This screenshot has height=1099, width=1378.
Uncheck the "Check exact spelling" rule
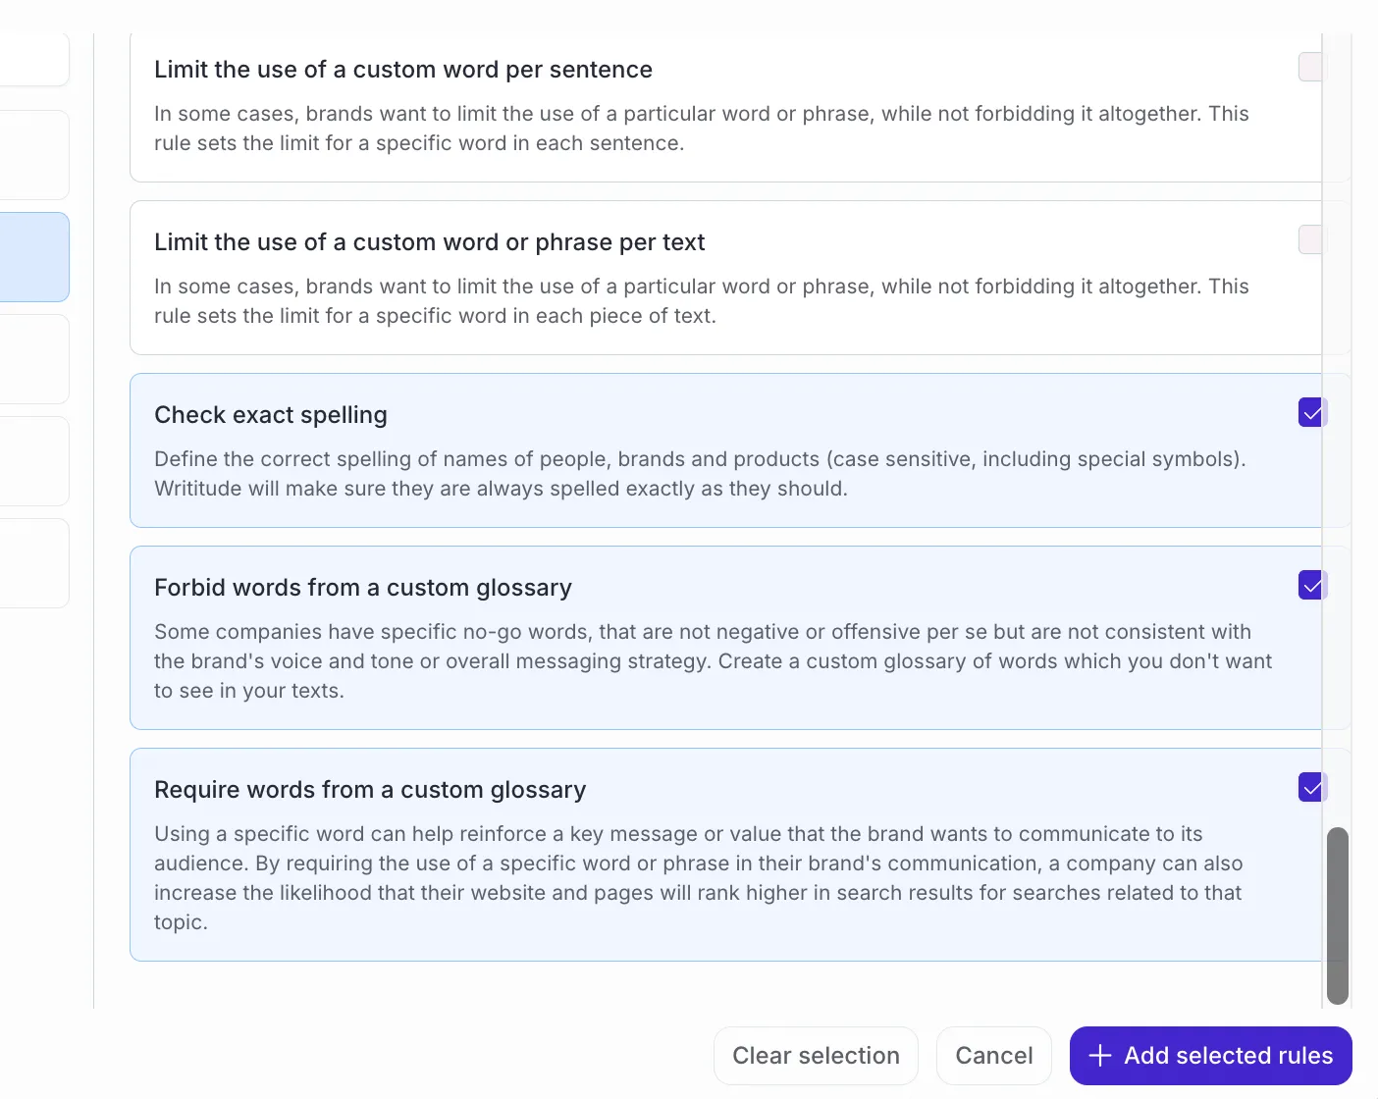(1311, 412)
